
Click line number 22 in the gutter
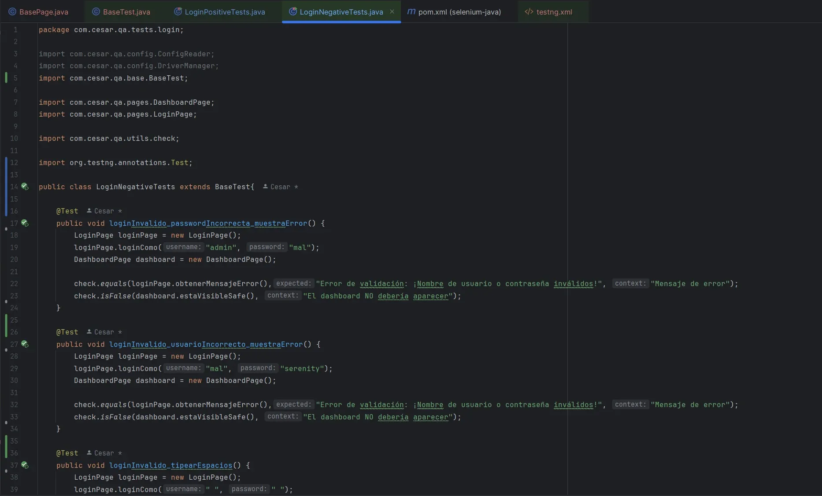click(14, 284)
